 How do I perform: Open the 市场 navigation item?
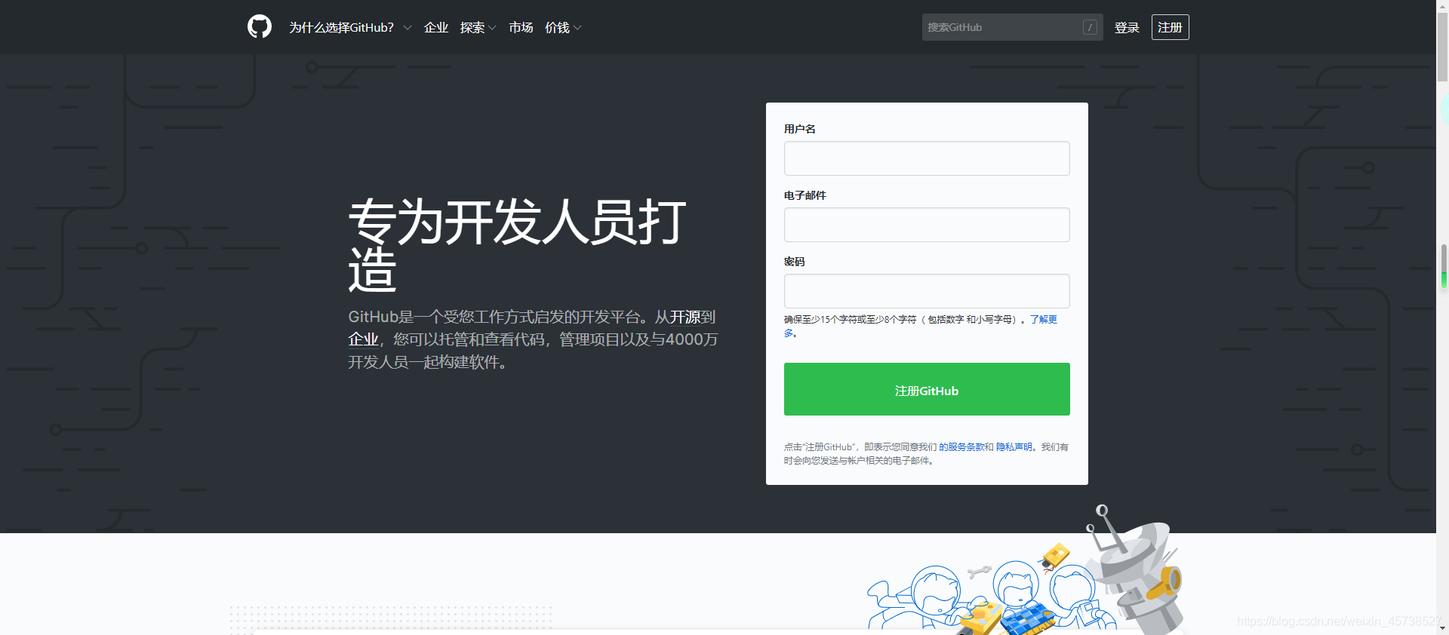coord(521,27)
